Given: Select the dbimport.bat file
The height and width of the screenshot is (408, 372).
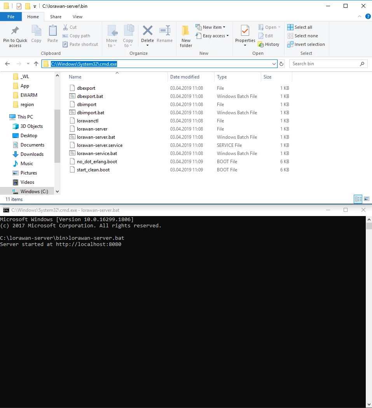Looking at the screenshot, I should click(90, 113).
